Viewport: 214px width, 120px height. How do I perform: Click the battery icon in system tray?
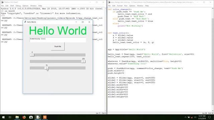pyautogui.click(x=189, y=117)
